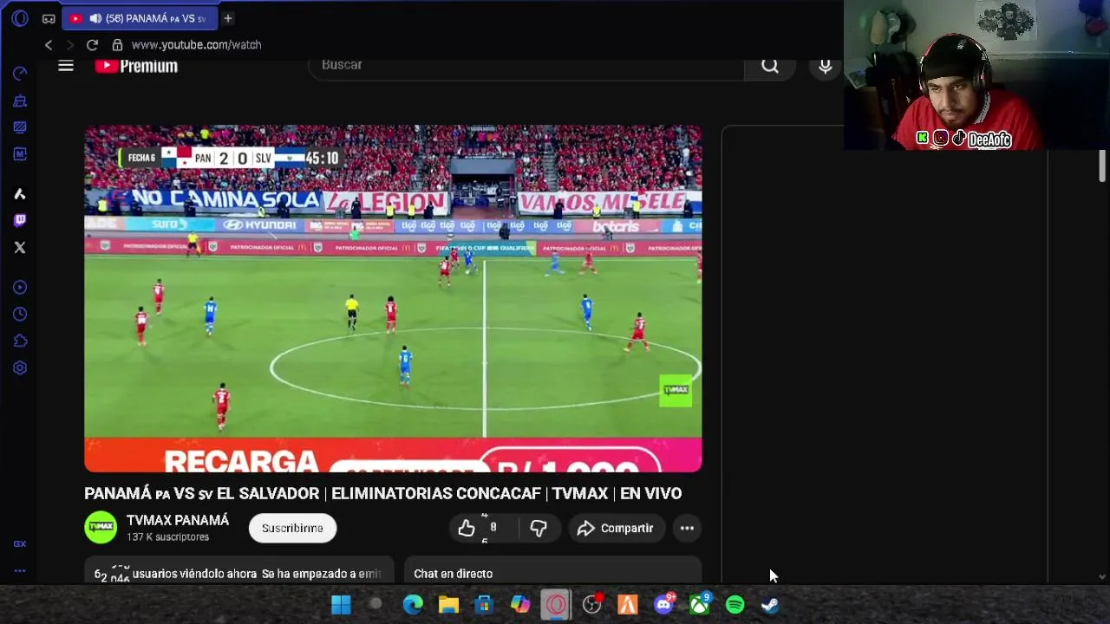Image resolution: width=1110 pixels, height=624 pixels.
Task: Open the YouTube hamburger guide menu
Action: [x=66, y=66]
